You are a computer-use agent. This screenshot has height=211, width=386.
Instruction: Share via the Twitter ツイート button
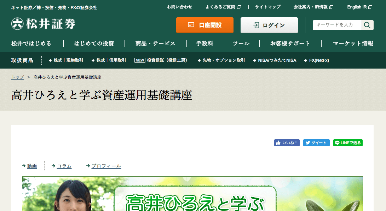tap(316, 143)
